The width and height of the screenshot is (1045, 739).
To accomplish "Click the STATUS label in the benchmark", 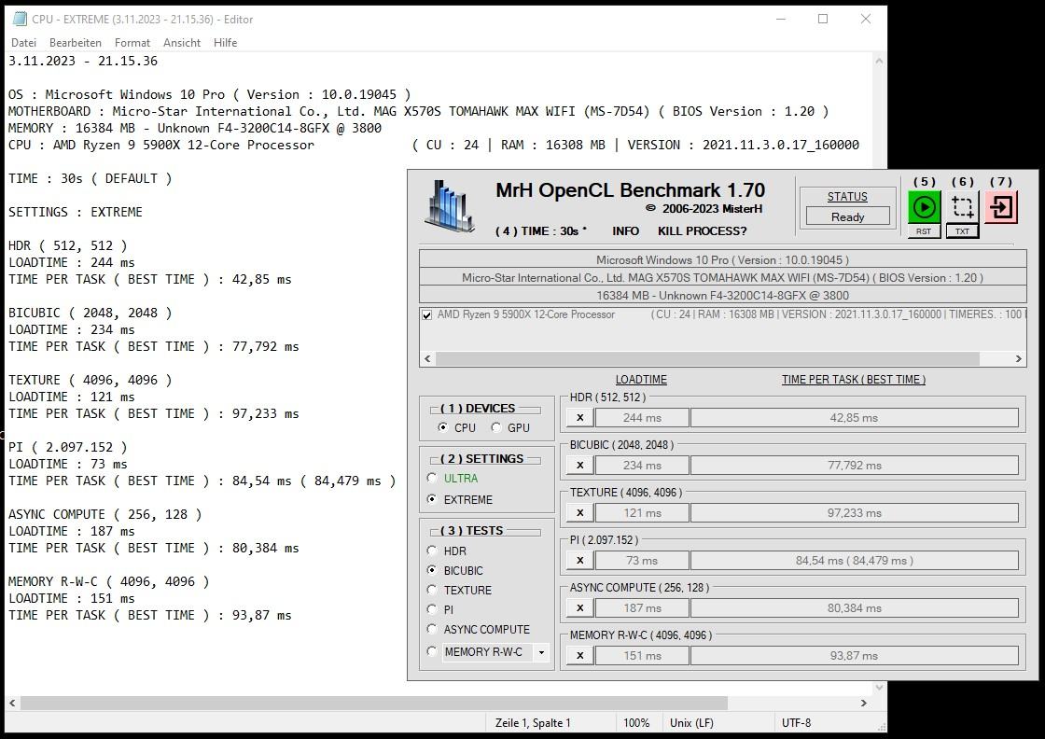I will coord(847,197).
